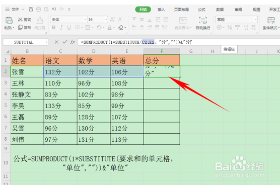Select row 5 header

(6, 105)
